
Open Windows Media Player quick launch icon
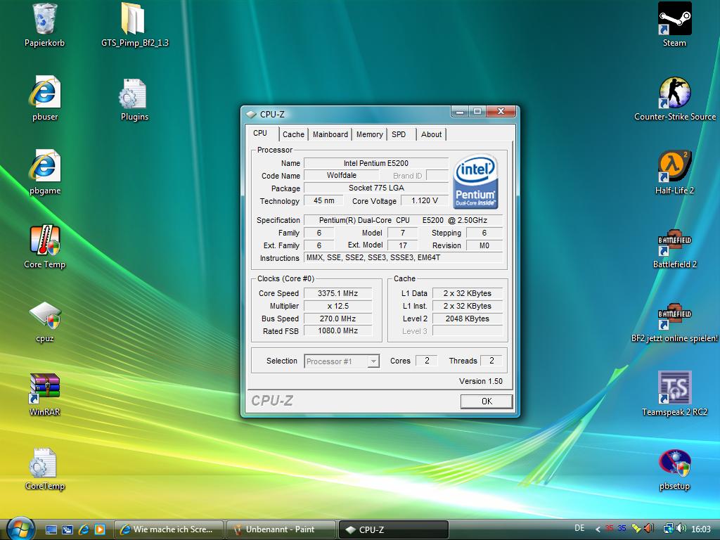click(x=100, y=530)
